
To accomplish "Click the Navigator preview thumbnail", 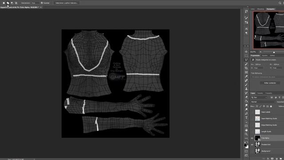I will click(x=268, y=30).
